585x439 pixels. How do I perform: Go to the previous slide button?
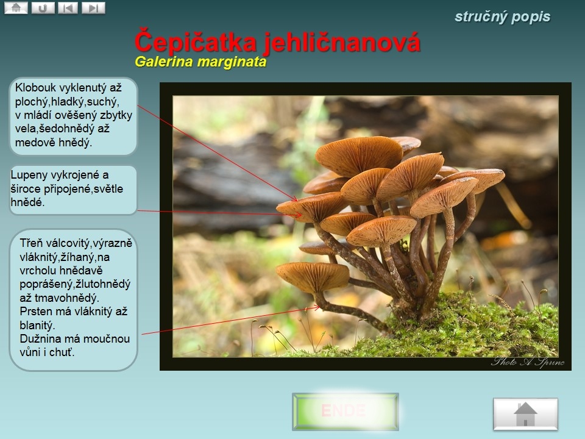(x=68, y=8)
